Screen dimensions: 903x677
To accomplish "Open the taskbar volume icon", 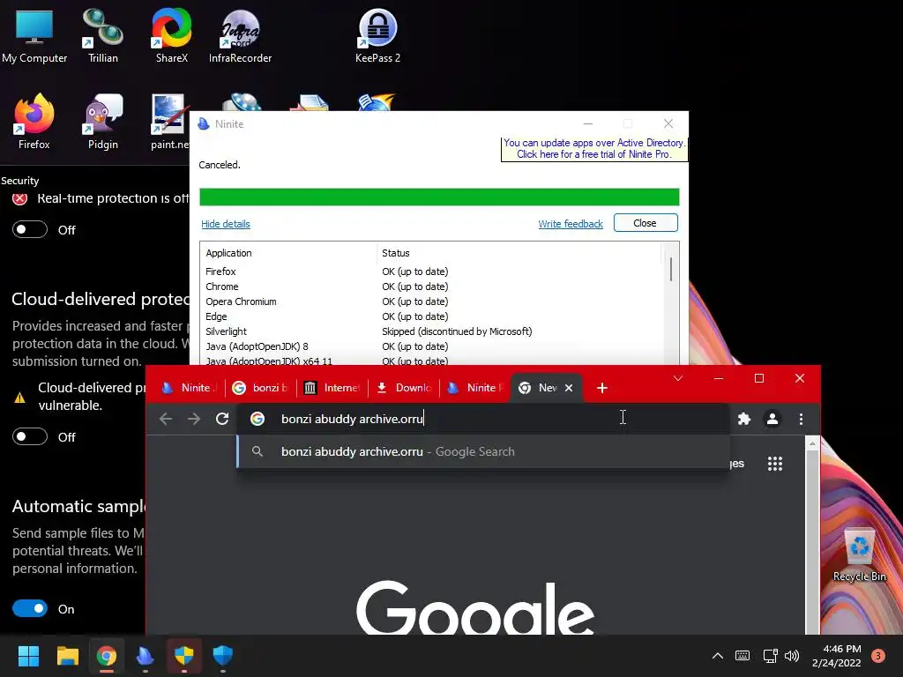I will click(x=792, y=656).
